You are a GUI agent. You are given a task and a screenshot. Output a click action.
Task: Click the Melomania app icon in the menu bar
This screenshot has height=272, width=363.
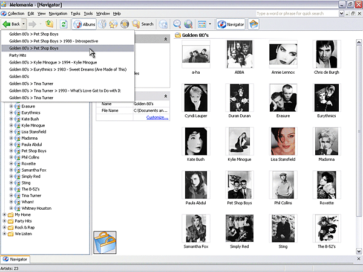pyautogui.click(x=4, y=14)
